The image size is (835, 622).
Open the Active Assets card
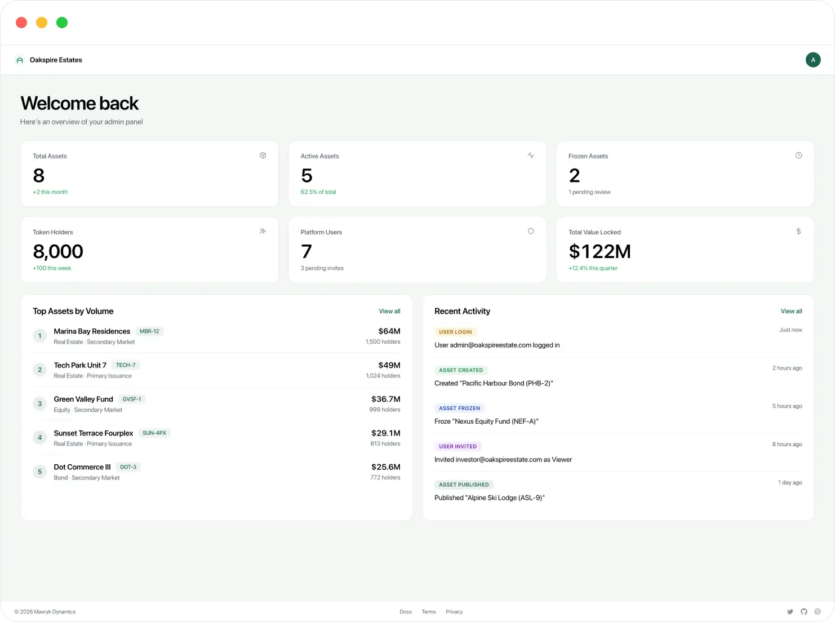(417, 174)
